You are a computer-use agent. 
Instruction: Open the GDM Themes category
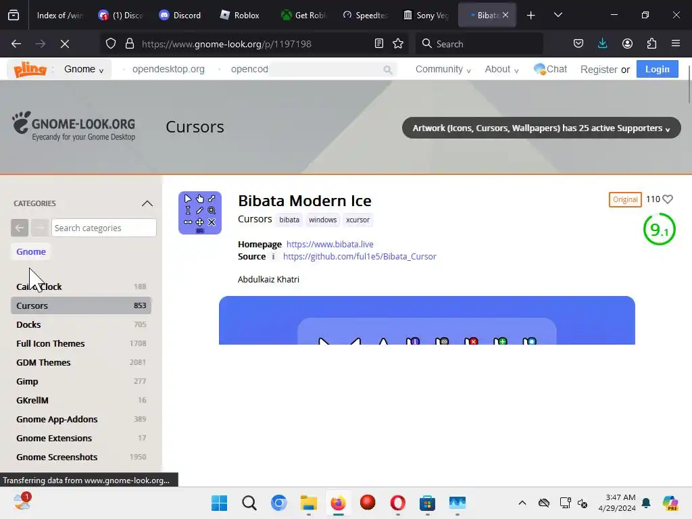81,362
